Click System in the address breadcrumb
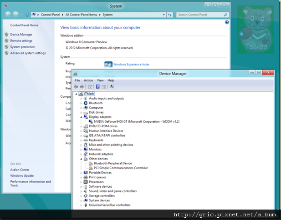 pos(107,15)
